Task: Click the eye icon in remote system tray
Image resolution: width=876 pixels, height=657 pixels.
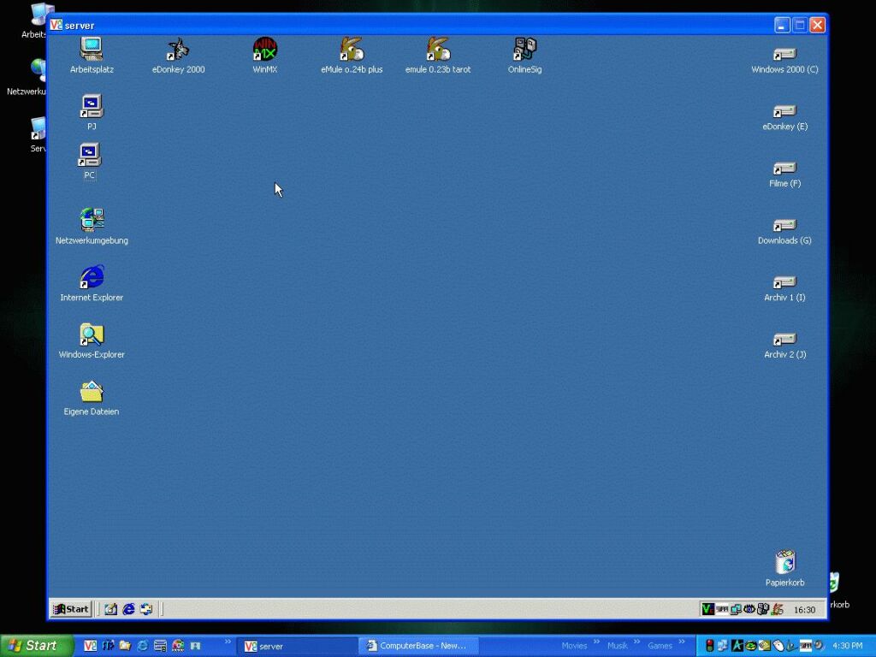Action: (x=749, y=609)
